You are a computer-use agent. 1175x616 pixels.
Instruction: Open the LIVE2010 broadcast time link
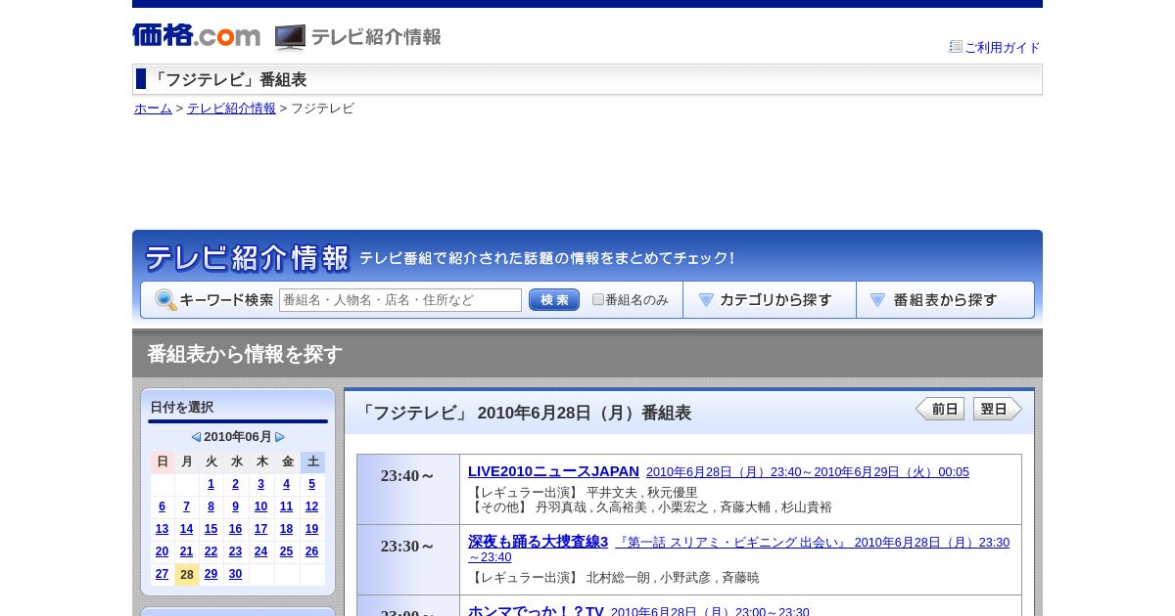coord(808,472)
